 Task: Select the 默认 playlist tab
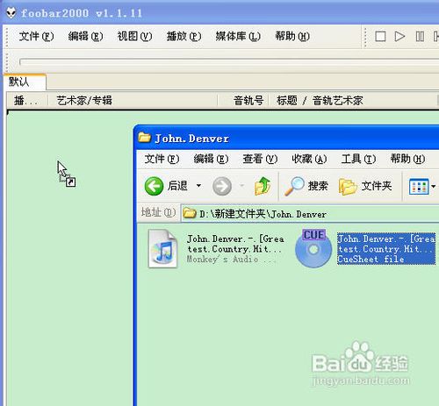tap(25, 82)
